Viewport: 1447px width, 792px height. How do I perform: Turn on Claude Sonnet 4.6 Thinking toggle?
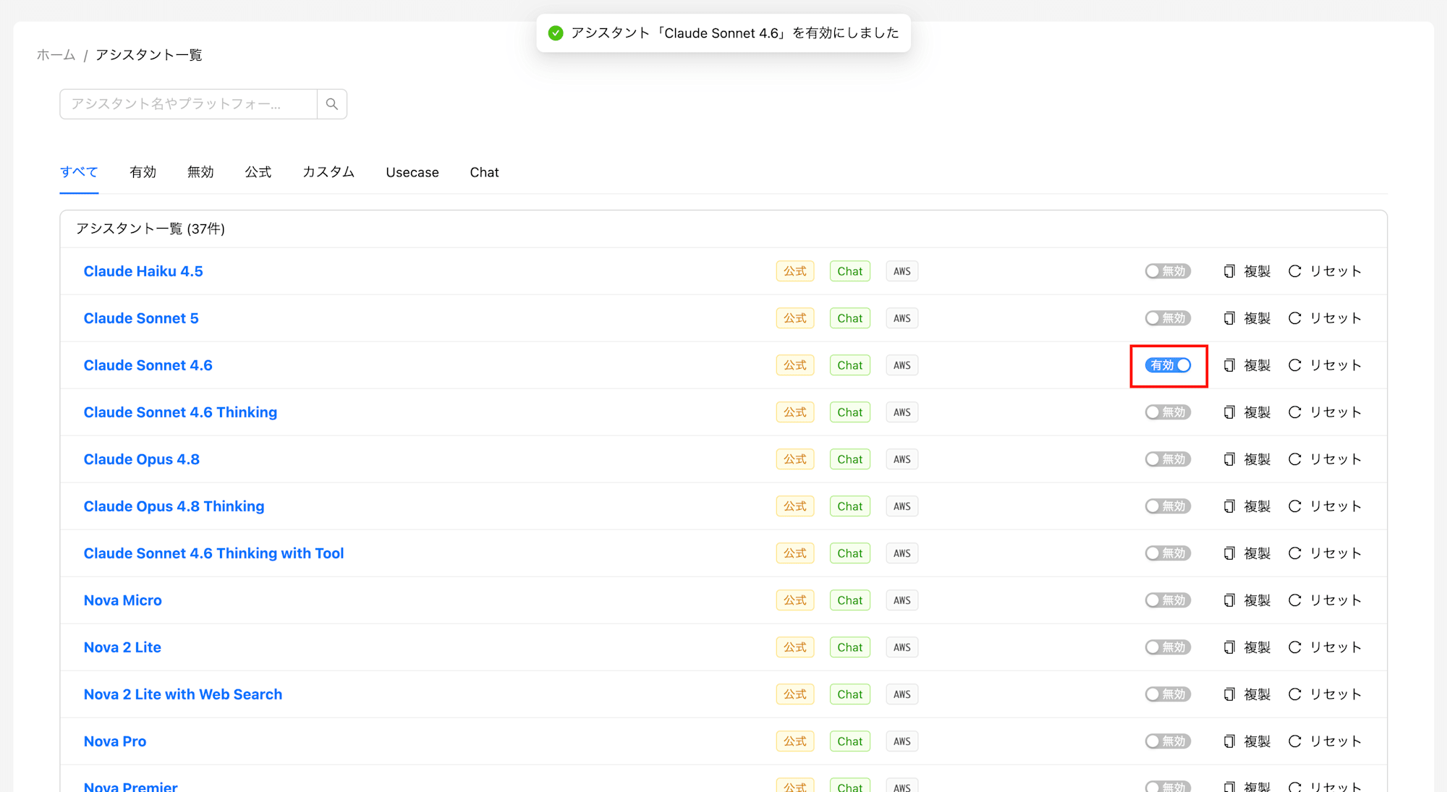point(1168,412)
